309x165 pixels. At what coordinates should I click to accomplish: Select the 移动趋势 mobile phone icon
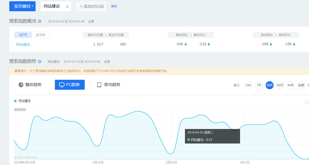pos(99,84)
